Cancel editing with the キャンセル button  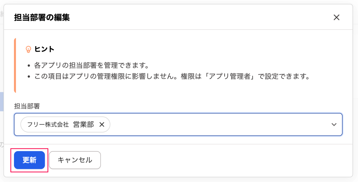tap(75, 160)
